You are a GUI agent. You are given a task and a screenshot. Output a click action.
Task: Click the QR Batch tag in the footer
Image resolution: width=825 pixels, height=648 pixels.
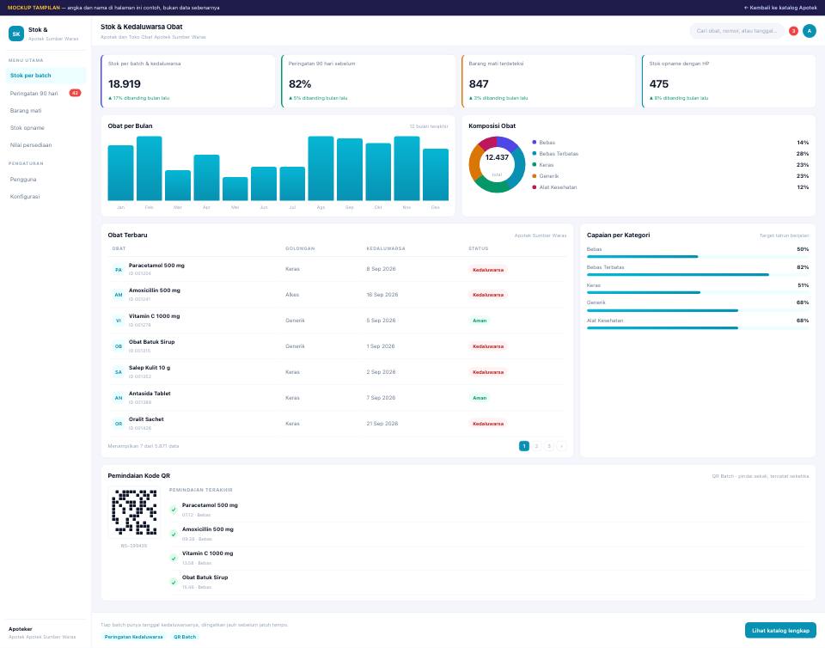pos(185,637)
